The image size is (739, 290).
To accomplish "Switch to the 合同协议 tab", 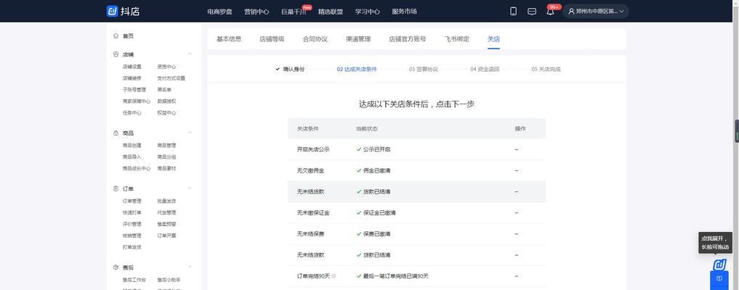I will click(x=315, y=39).
